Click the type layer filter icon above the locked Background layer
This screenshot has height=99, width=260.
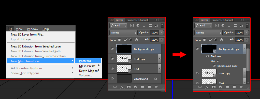coord(144,25)
